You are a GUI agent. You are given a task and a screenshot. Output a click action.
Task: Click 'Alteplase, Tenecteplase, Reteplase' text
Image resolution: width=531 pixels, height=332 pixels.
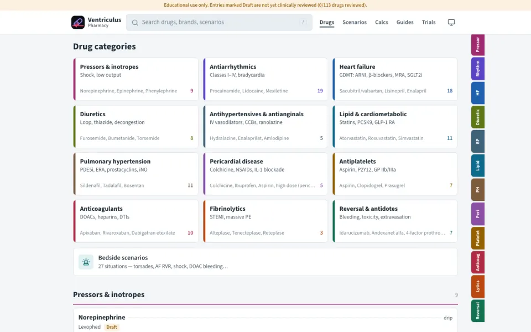click(247, 233)
